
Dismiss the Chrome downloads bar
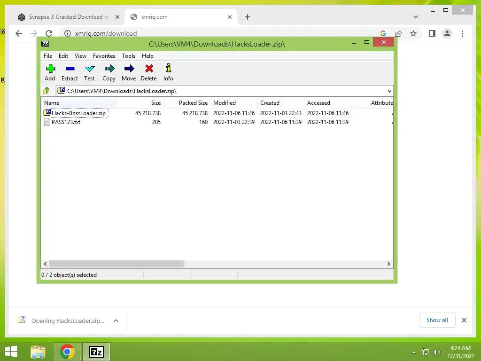tap(464, 320)
